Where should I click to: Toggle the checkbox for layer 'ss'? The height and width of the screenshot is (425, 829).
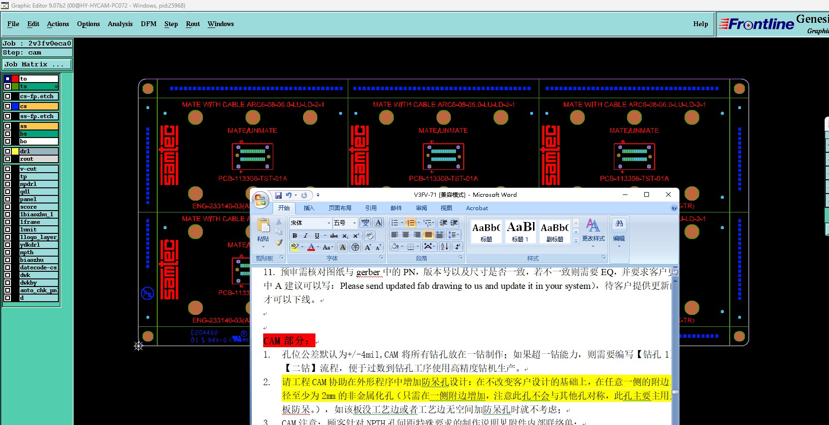(x=8, y=126)
